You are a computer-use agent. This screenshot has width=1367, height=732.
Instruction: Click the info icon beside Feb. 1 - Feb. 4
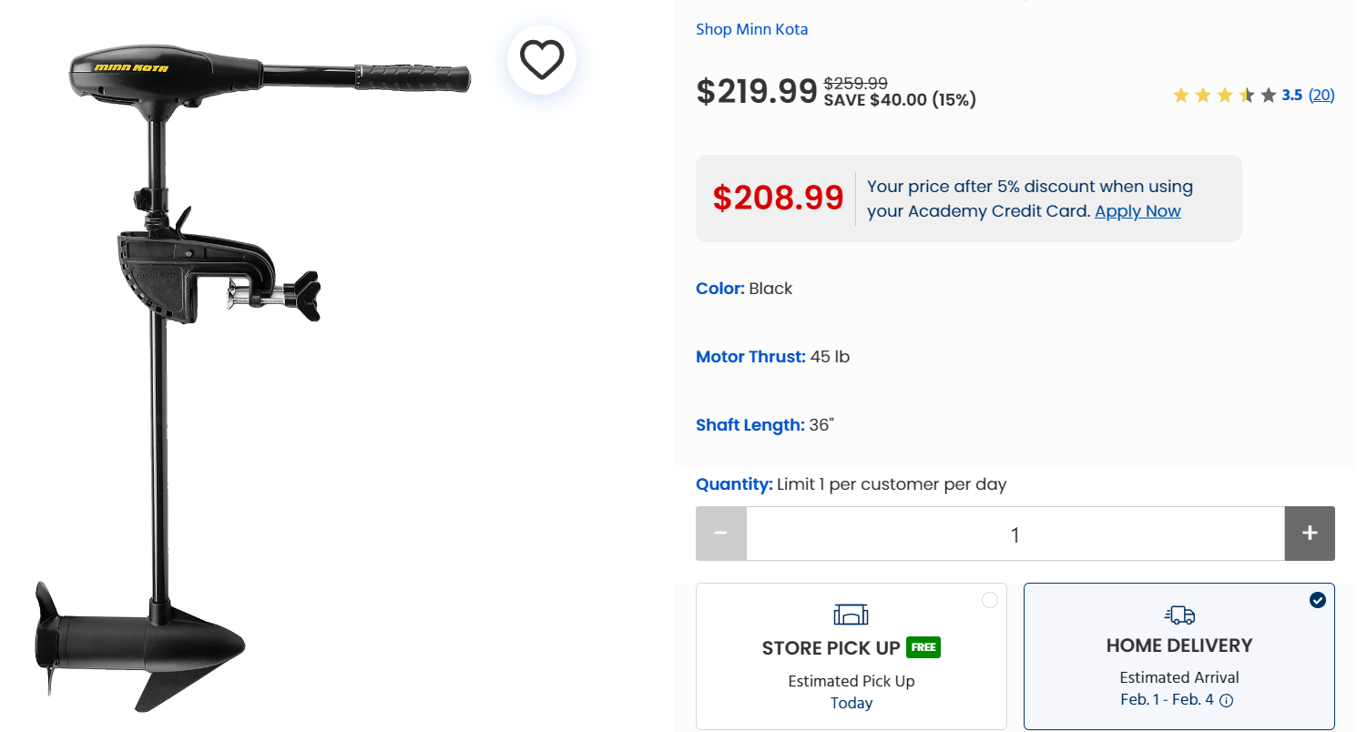point(1227,701)
